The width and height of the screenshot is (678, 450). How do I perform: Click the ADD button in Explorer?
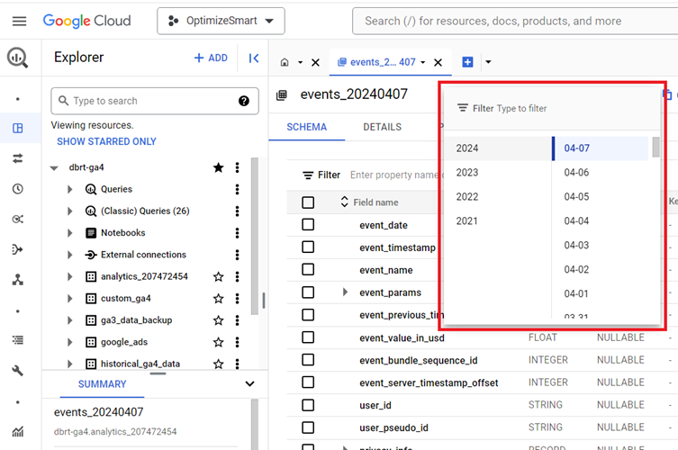coord(211,58)
